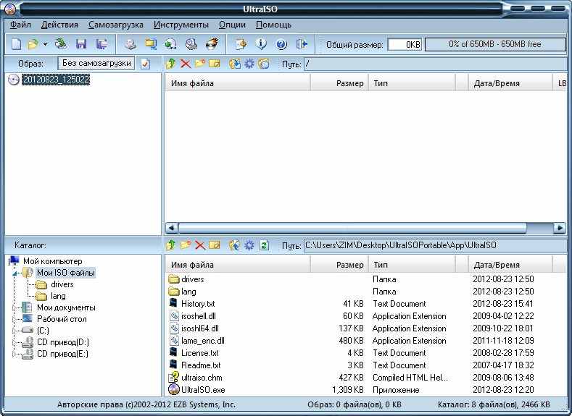Click extract icon in image toolbar

235,64
